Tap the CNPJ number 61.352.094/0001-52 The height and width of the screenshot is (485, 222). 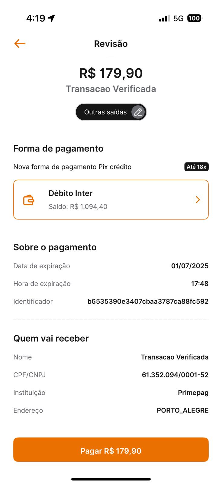click(175, 375)
